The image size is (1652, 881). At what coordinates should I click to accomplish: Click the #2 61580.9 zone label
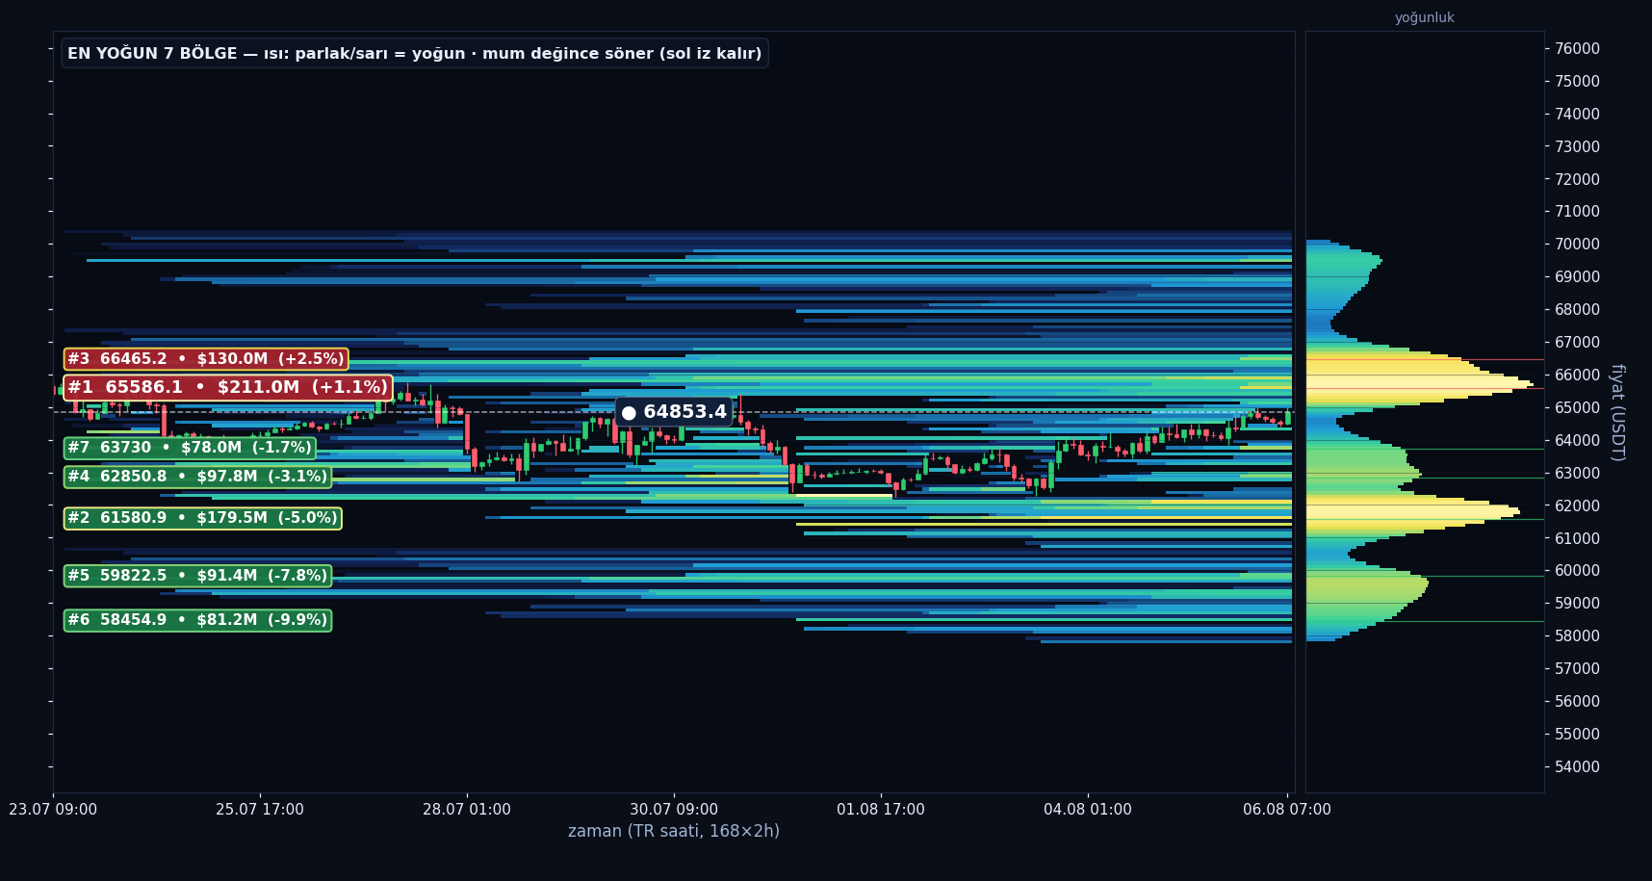coord(202,518)
